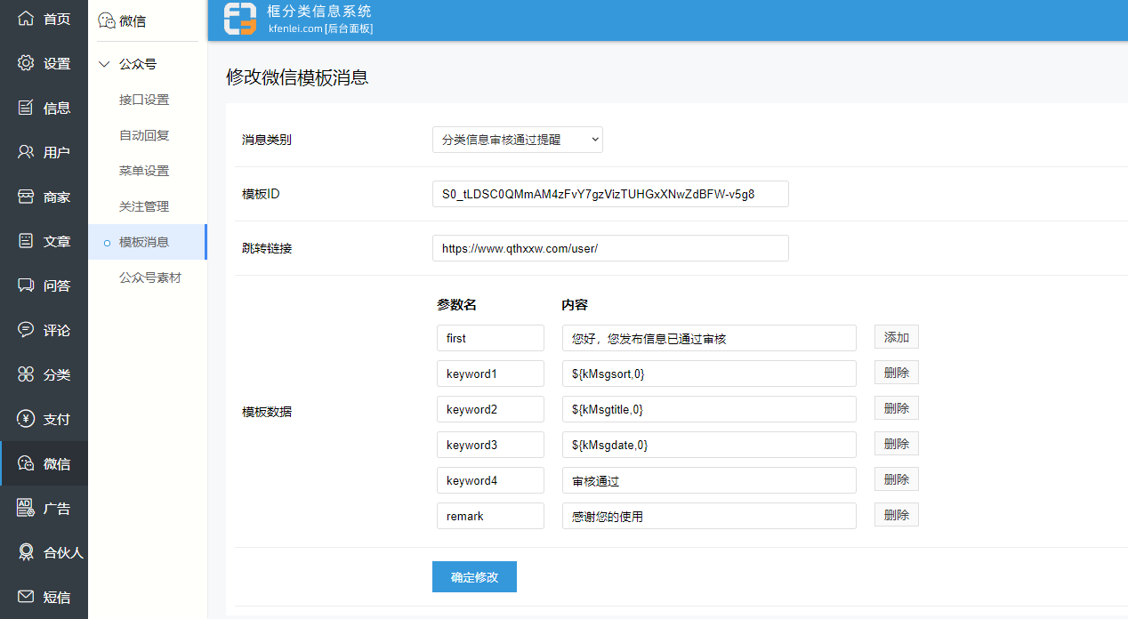The height and width of the screenshot is (619, 1128).
Task: Delete the keyword3 parameter row
Action: click(896, 444)
